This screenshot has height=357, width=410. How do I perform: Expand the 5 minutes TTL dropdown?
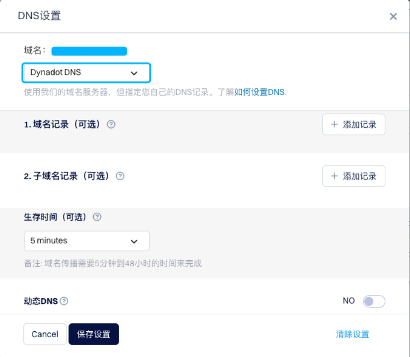86,241
